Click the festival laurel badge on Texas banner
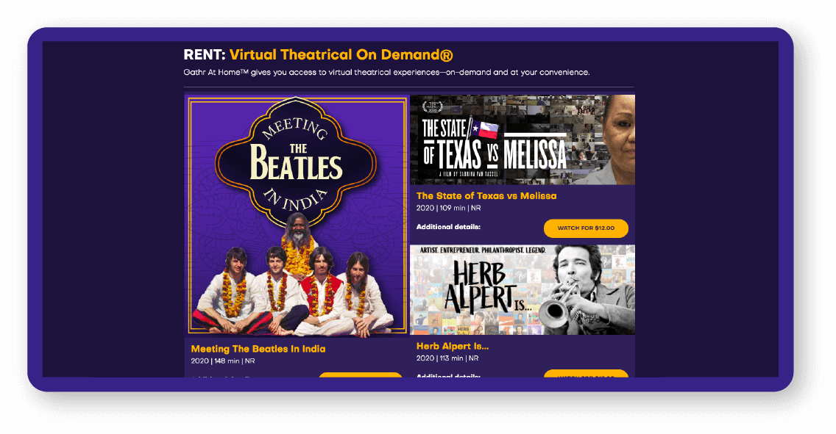This screenshot has height=434, width=836. pyautogui.click(x=432, y=106)
